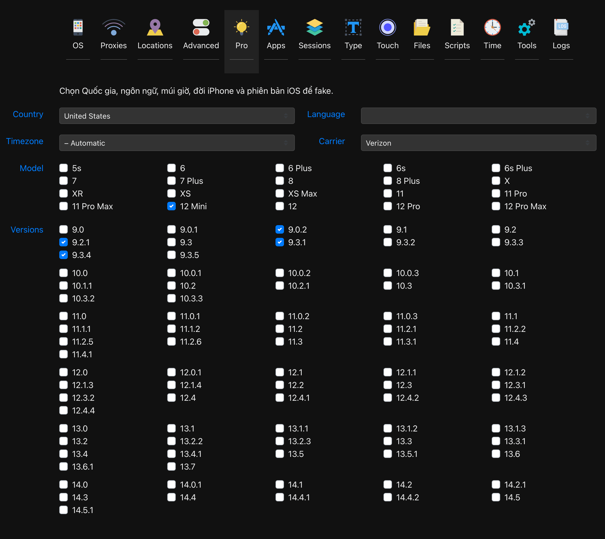The width and height of the screenshot is (605, 539).
Task: Click the Versions label link
Action: point(27,230)
